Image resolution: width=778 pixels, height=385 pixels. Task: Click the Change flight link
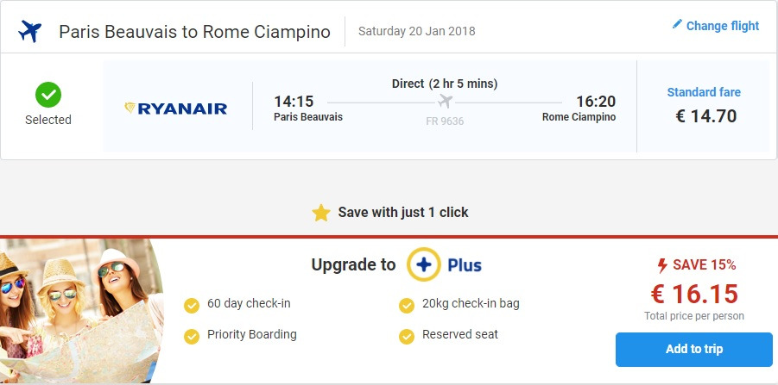[723, 26]
